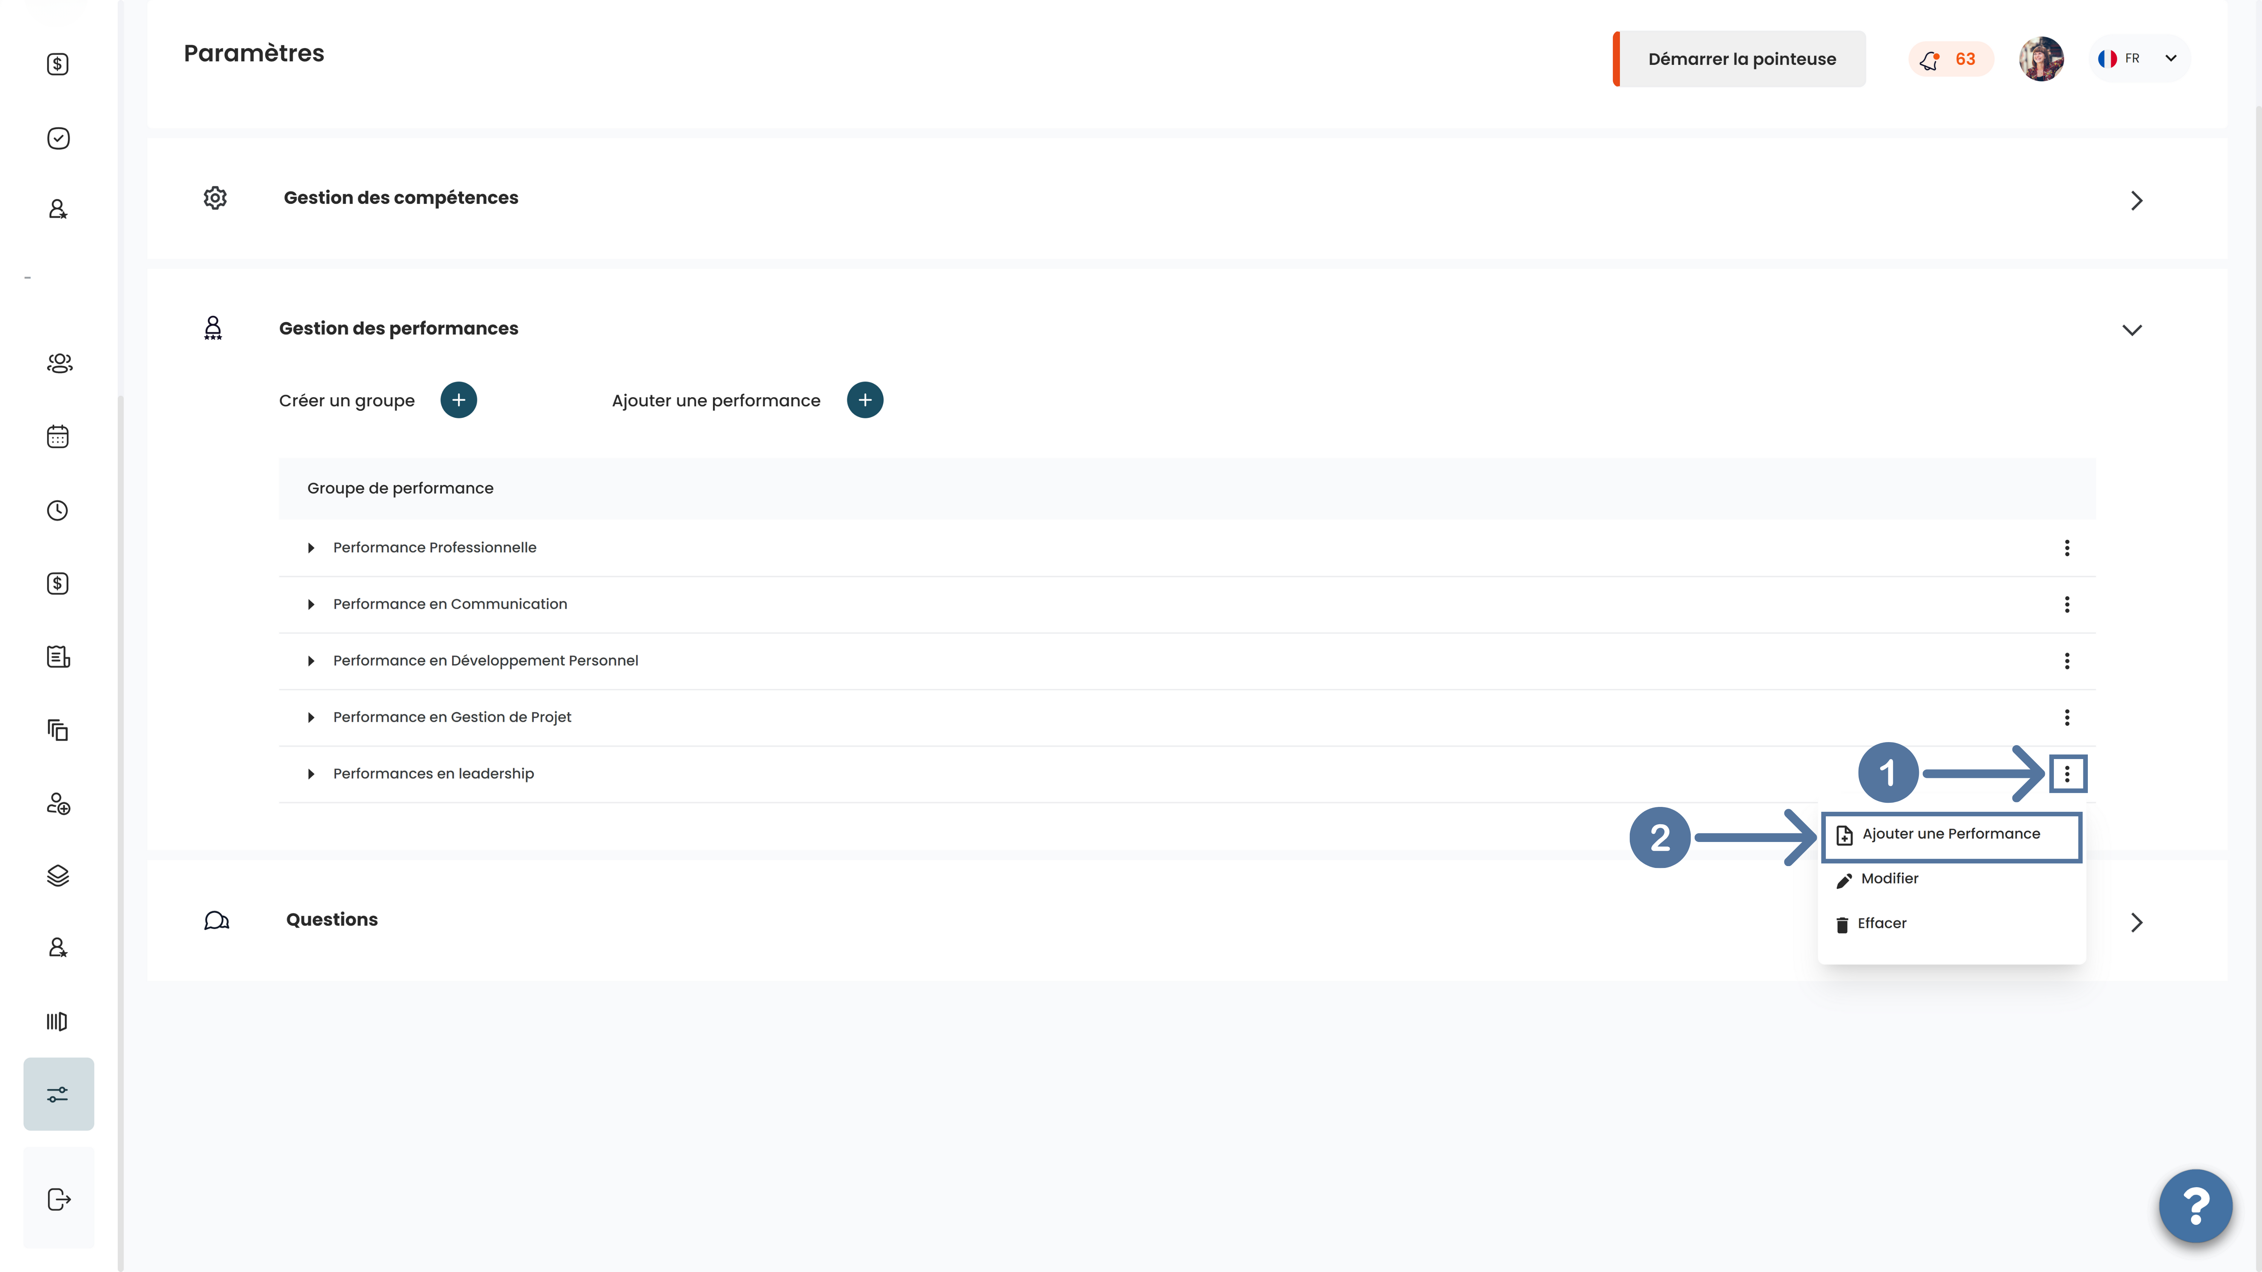2262x1272 pixels.
Task: Open notifications bell showing 63
Action: 1950,59
